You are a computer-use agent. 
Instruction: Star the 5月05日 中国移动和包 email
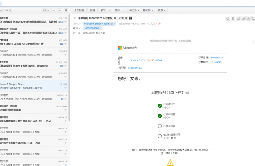click(x=65, y=55)
